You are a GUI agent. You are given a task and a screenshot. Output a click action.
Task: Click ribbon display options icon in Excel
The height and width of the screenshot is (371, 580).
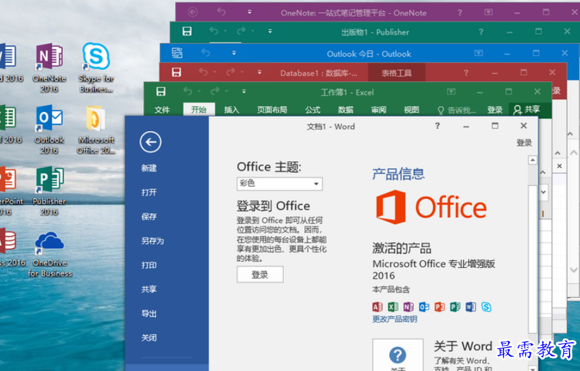pyautogui.click(x=451, y=92)
